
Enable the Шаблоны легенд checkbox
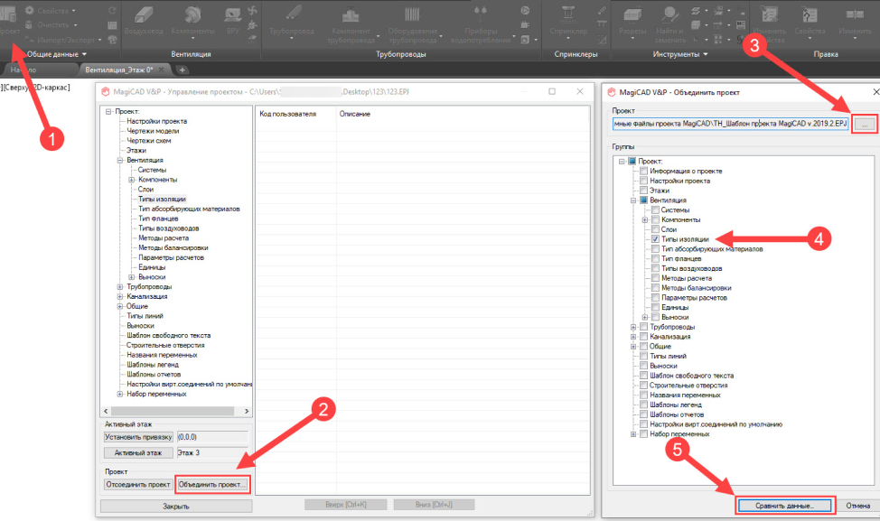click(x=643, y=405)
